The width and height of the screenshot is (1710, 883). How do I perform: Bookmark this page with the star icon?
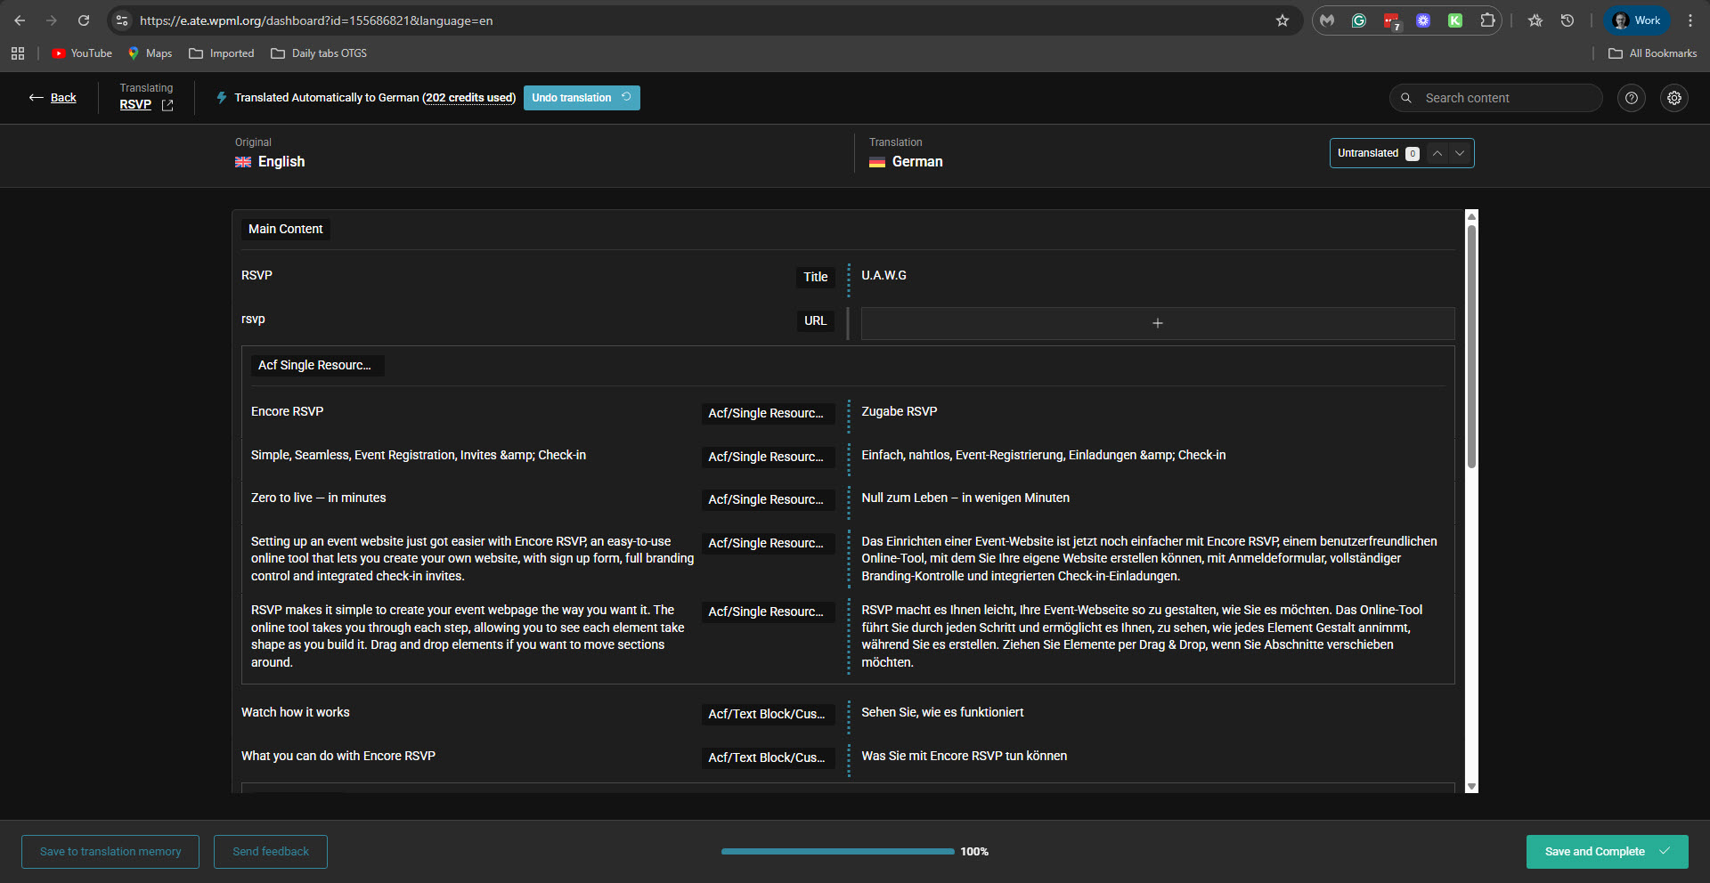pyautogui.click(x=1282, y=20)
